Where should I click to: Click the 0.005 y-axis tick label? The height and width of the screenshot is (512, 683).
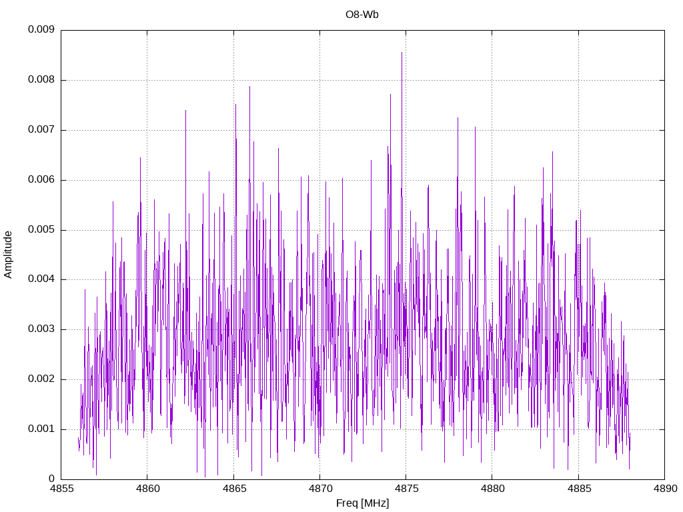(41, 230)
